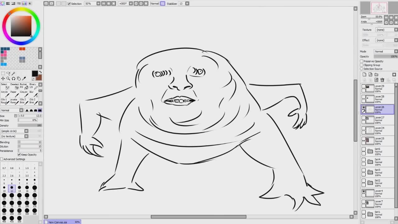Choose the Crayon brush
Viewport: 398px width, 224px height.
[x=24, y=94]
